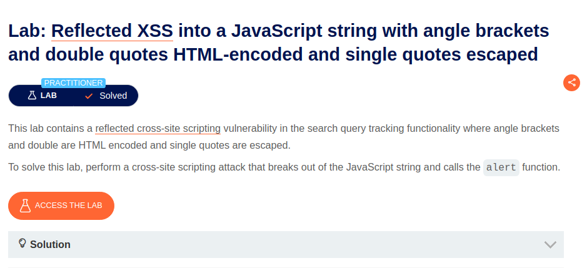Image resolution: width=587 pixels, height=268 pixels.
Task: Click the ACCESS THE LAB button
Action: (61, 206)
